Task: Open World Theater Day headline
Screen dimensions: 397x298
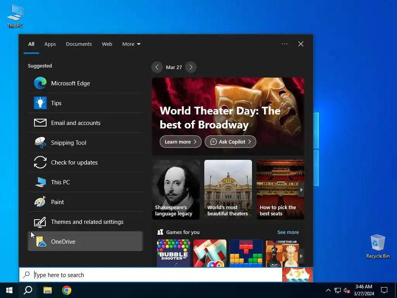Action: [220, 118]
